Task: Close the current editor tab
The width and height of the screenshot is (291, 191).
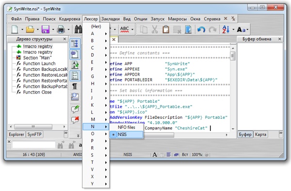Action: tap(114, 39)
